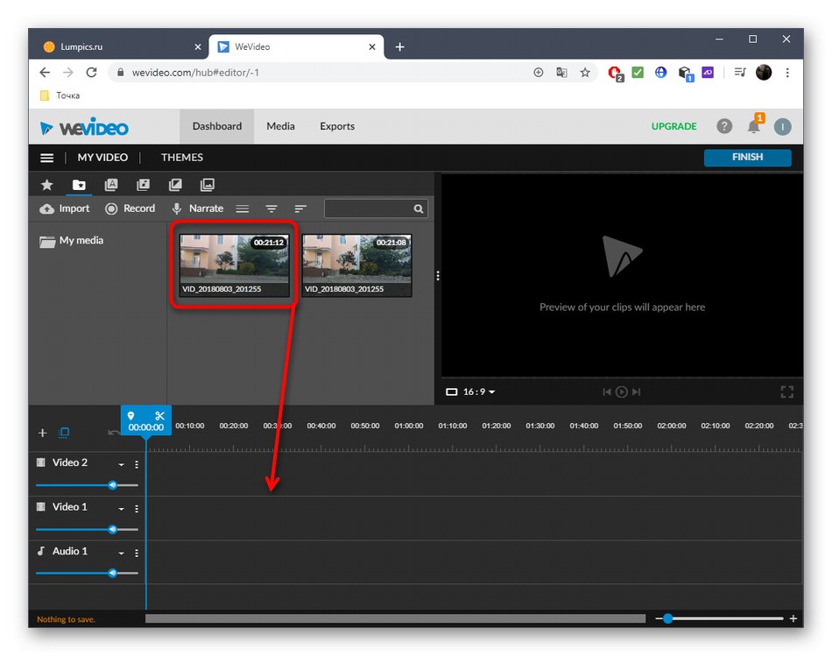Open the 16:9 aspect ratio dropdown

point(470,391)
